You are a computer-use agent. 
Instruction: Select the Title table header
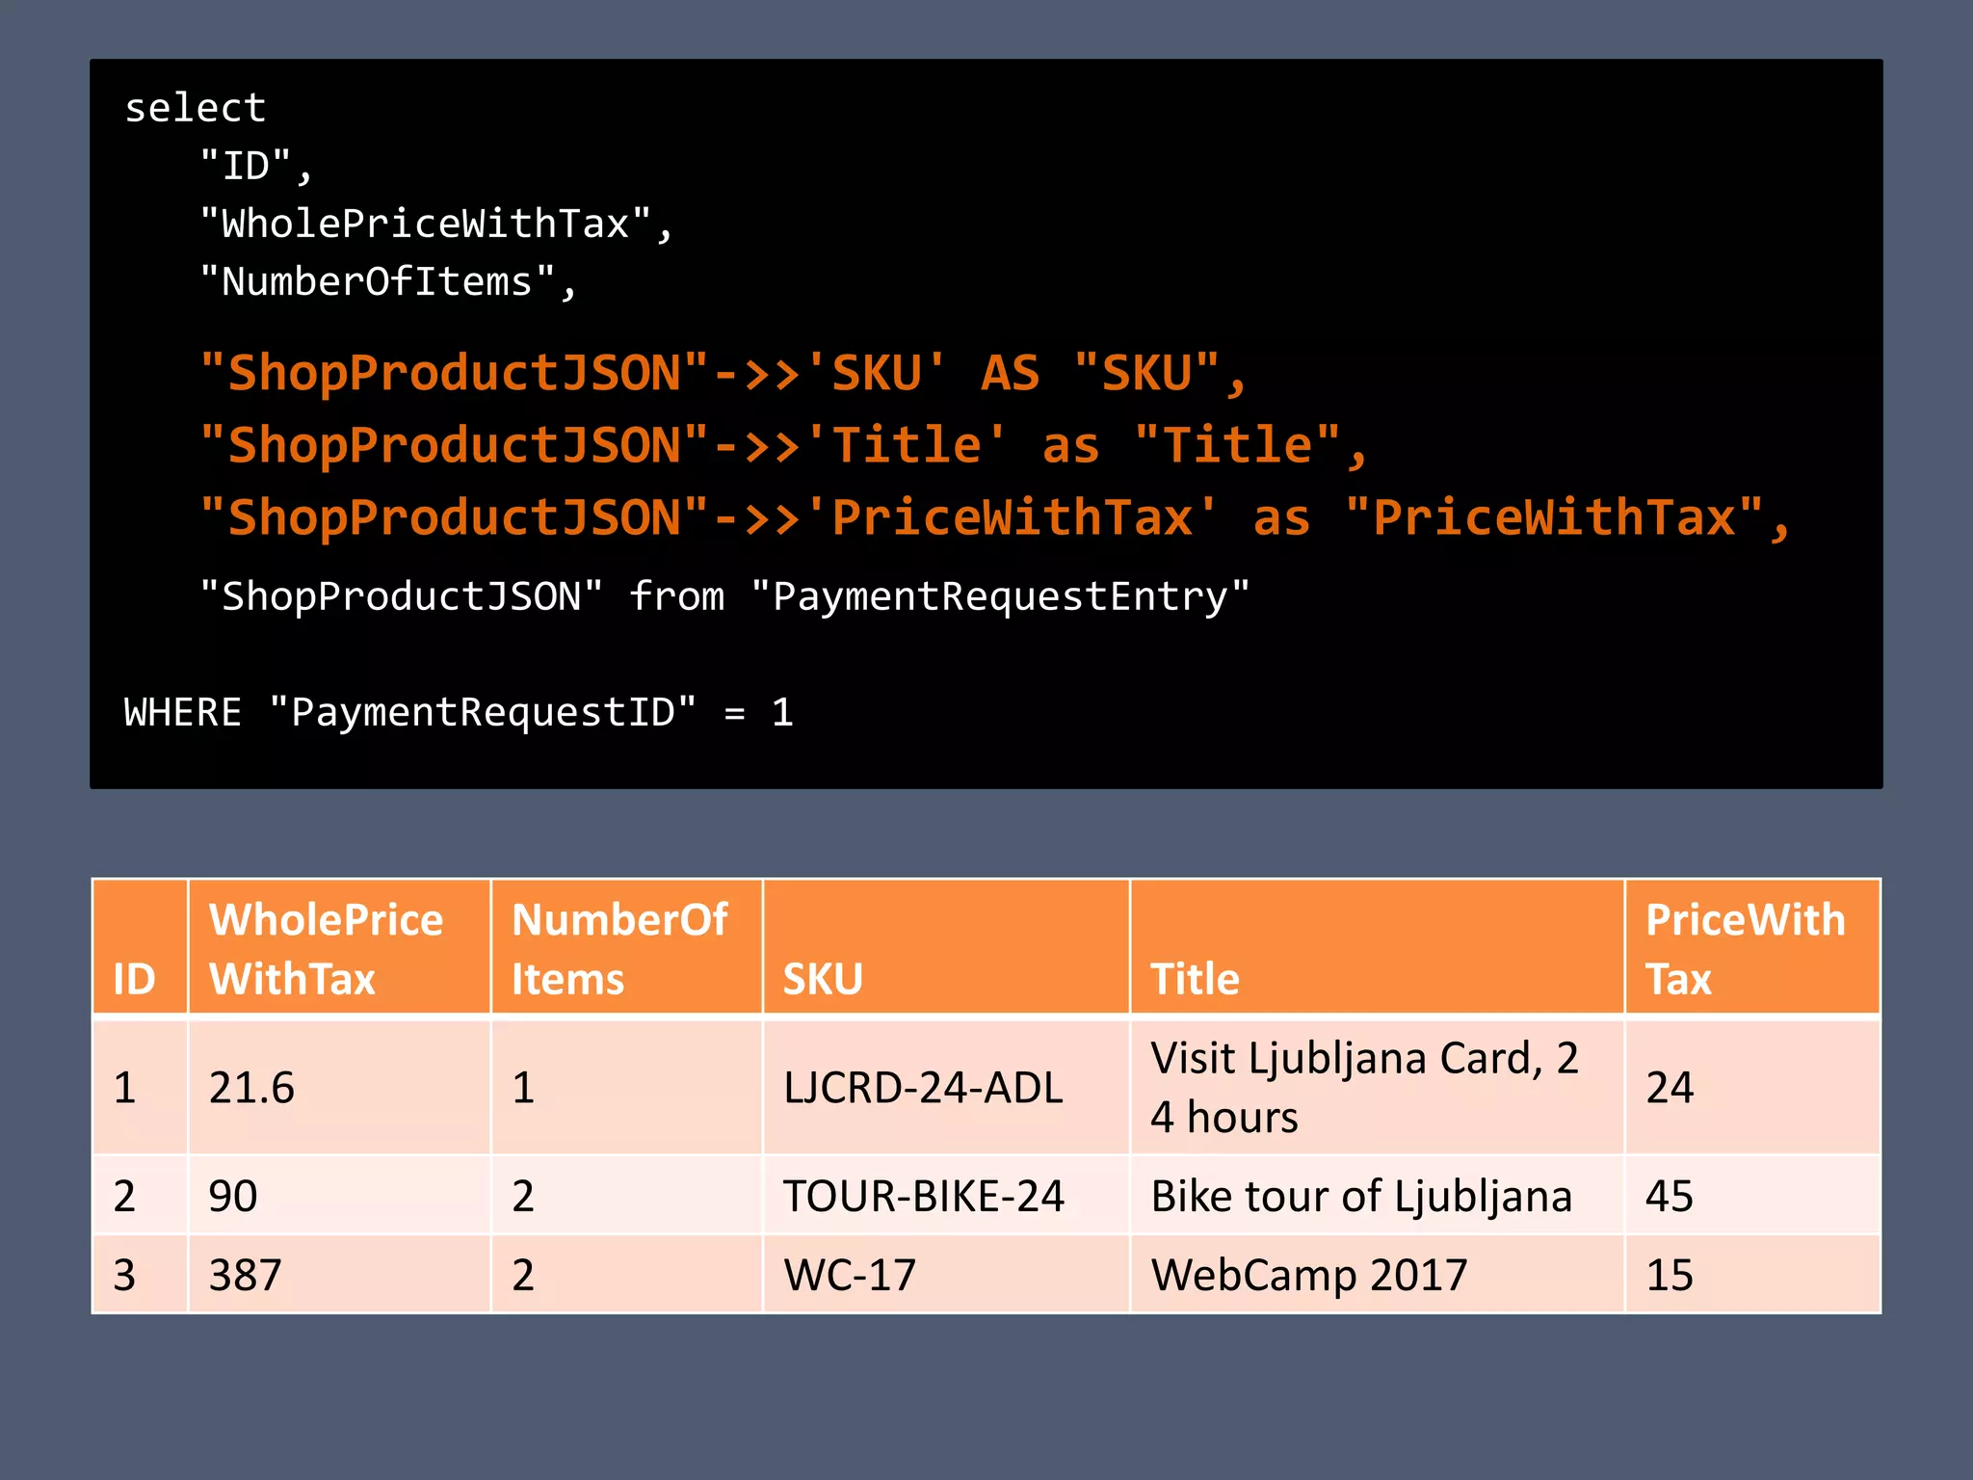click(x=1195, y=979)
